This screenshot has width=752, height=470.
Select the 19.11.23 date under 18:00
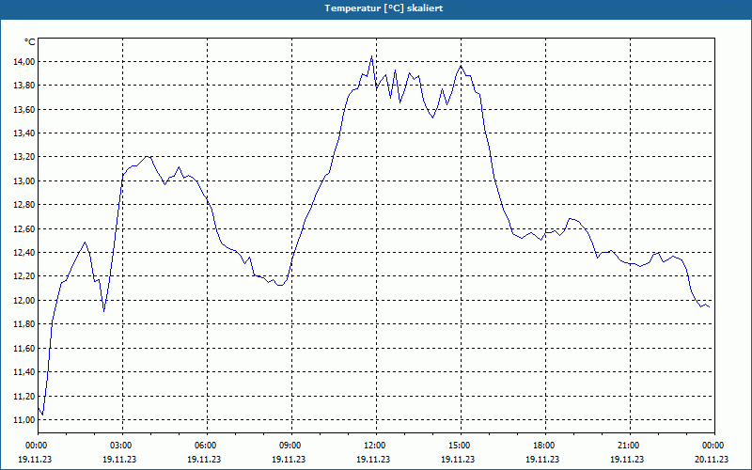[542, 459]
